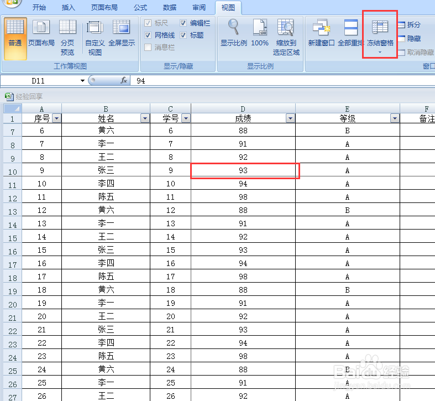Open the 开始 ribbon tab
The height and width of the screenshot is (401, 435).
click(39, 8)
